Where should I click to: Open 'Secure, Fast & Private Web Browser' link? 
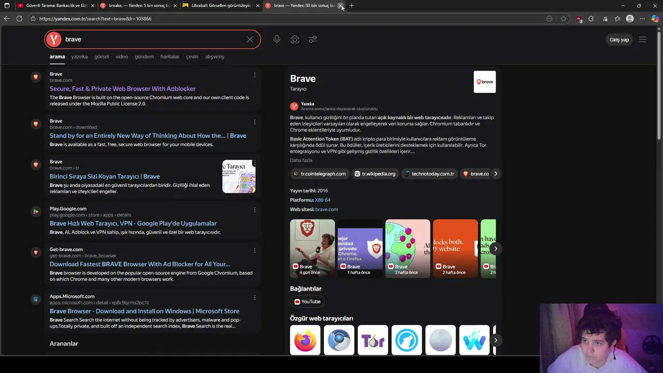click(123, 89)
